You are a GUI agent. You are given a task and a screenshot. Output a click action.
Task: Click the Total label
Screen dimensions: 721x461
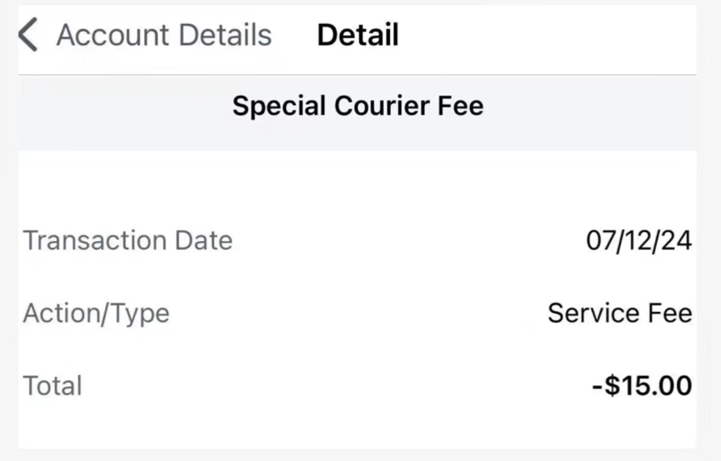coord(52,385)
